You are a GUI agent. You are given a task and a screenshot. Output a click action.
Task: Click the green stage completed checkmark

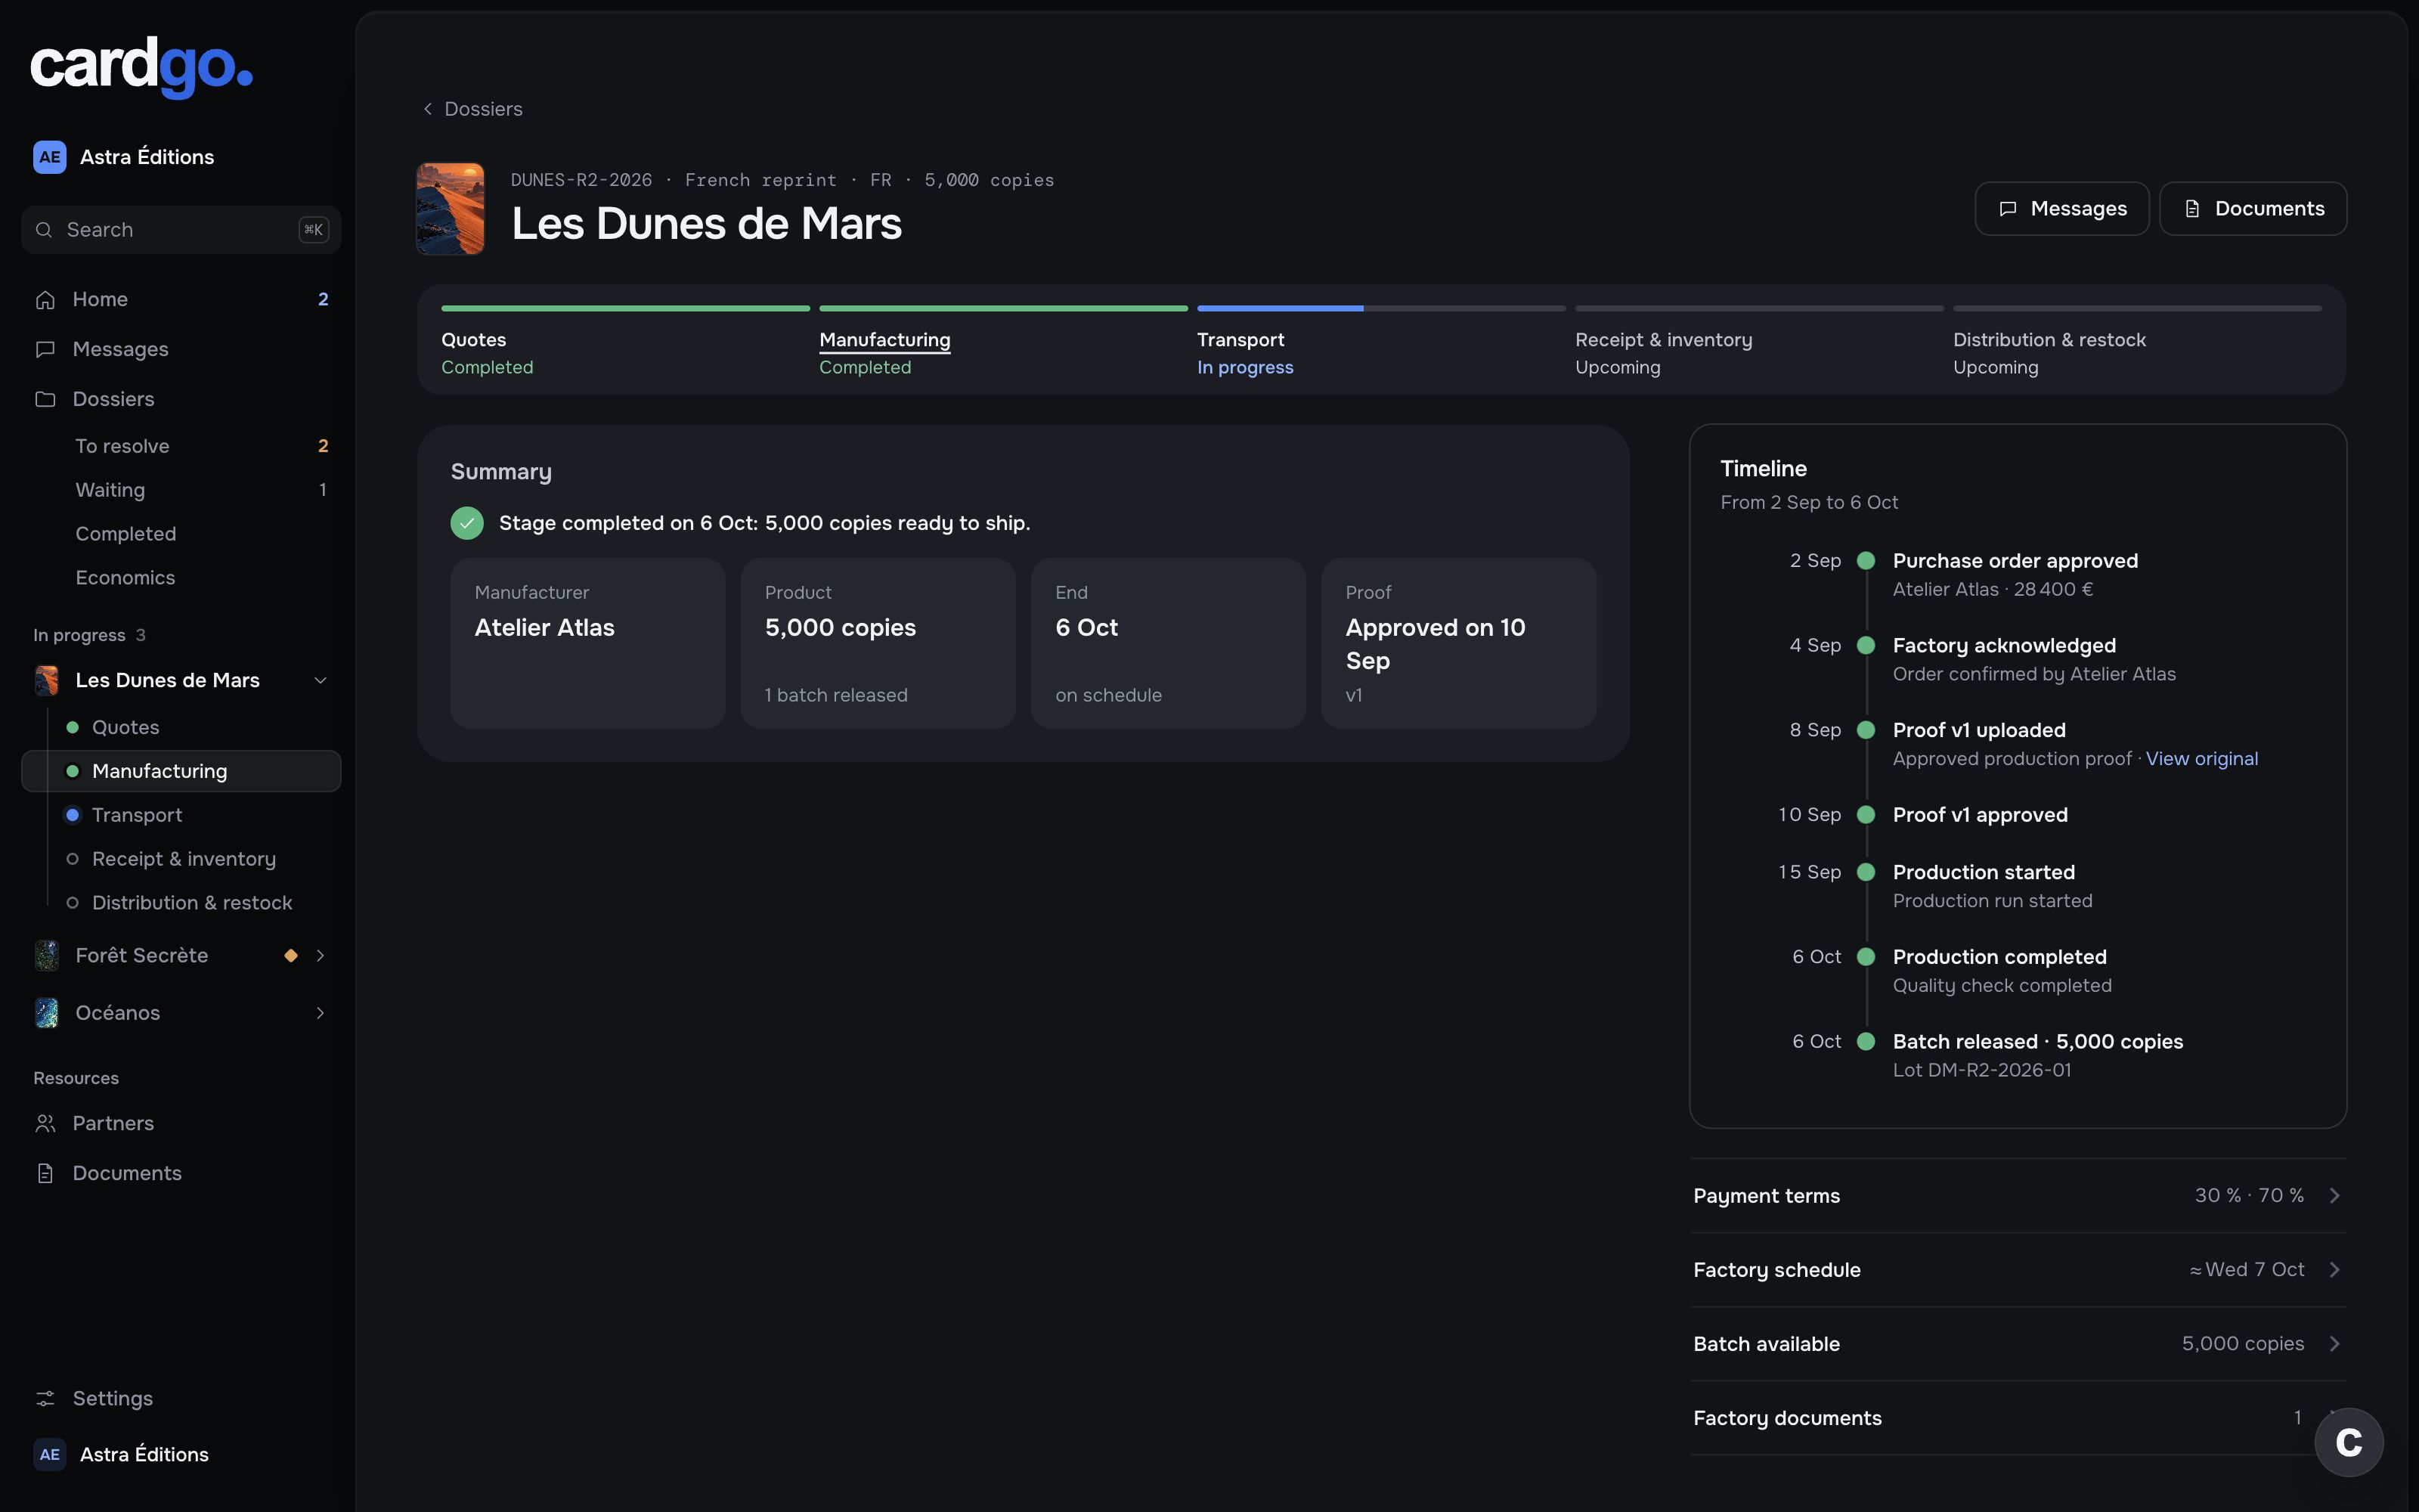pyautogui.click(x=467, y=523)
